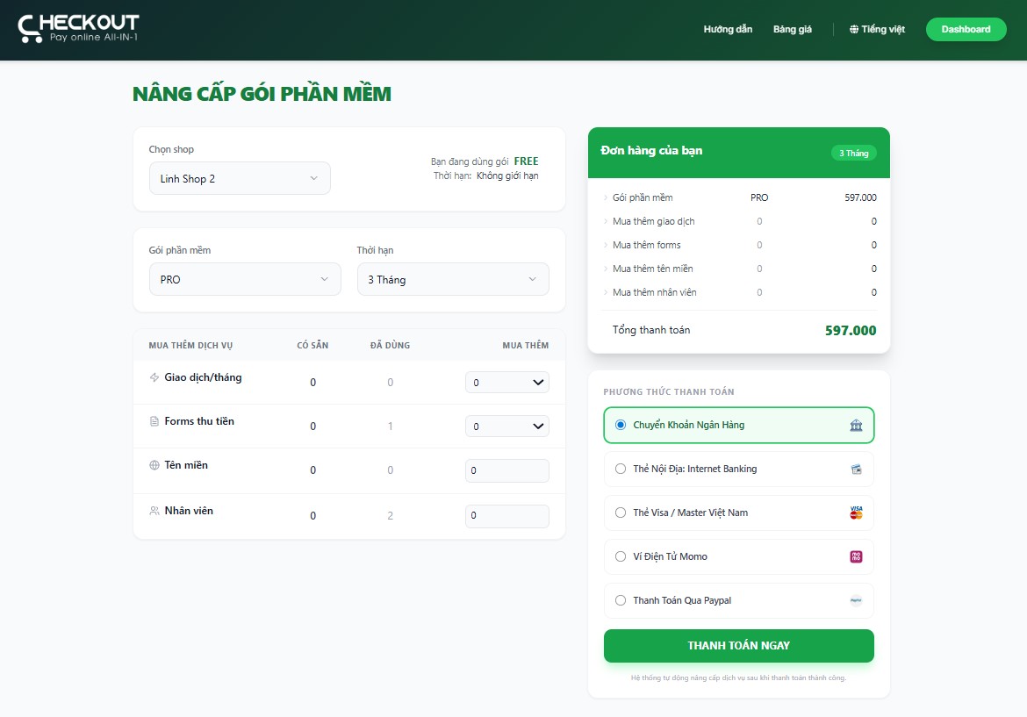
Task: Click the Dashboard button
Action: (966, 30)
